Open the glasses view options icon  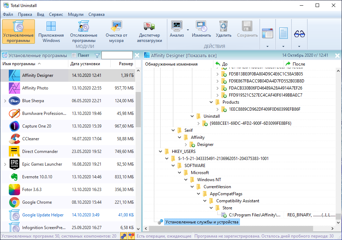pos(299,34)
